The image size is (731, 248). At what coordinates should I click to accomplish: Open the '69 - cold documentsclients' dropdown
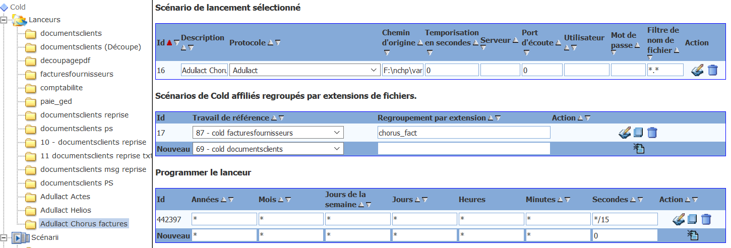[x=268, y=149]
